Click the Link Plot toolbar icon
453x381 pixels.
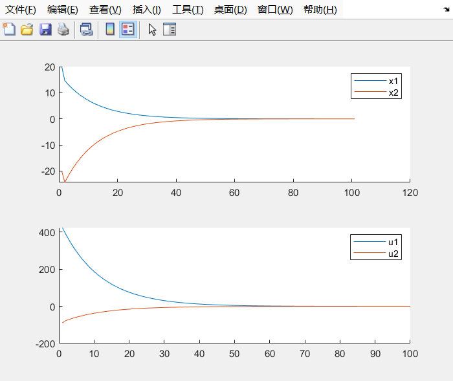coord(86,29)
